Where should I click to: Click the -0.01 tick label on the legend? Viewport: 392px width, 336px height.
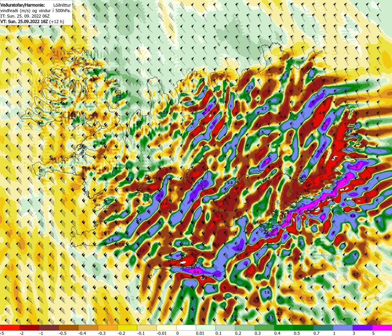click(x=162, y=333)
